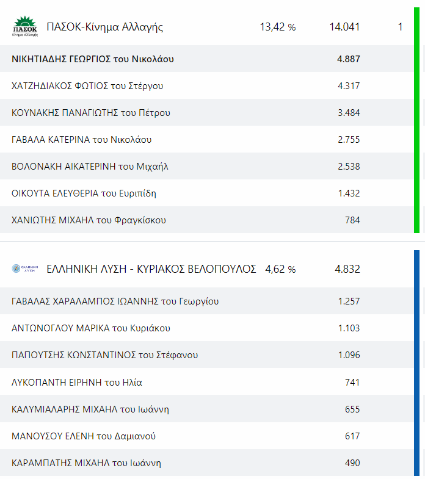Select the ΠΑΣΟΚ percentage 13,42 %
The height and width of the screenshot is (479, 425).
click(278, 27)
